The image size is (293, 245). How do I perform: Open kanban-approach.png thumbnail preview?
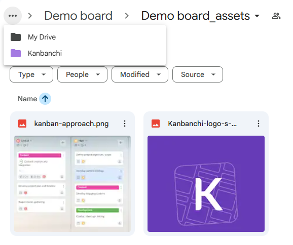pos(72,184)
